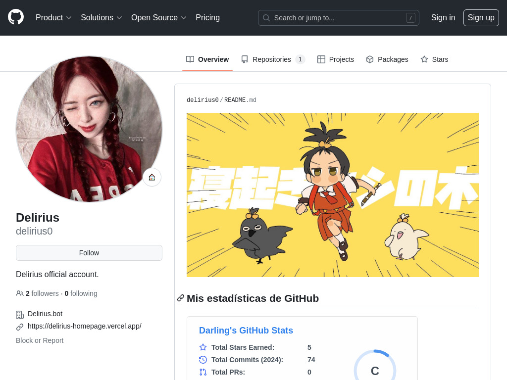Click the GitHub logo icon
This screenshot has width=507, height=380.
tap(16, 17)
